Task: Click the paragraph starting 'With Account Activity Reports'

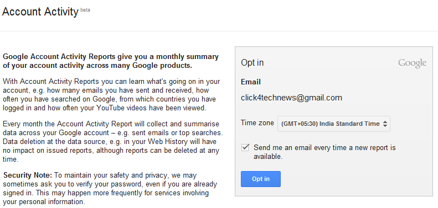Action: (111, 95)
